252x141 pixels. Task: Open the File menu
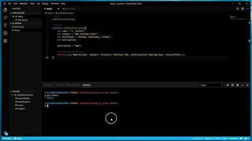9,4
